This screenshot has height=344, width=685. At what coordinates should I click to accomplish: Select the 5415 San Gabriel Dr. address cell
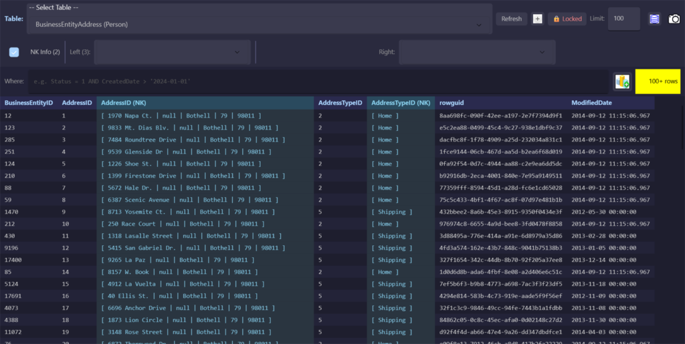point(205,248)
